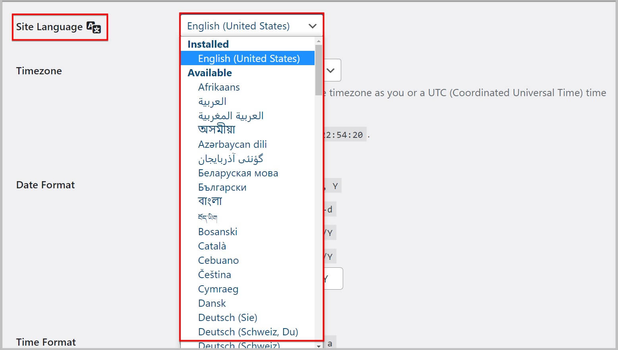Viewport: 618px width, 350px height.
Task: Choose Cymraeg from the list
Action: 218,289
